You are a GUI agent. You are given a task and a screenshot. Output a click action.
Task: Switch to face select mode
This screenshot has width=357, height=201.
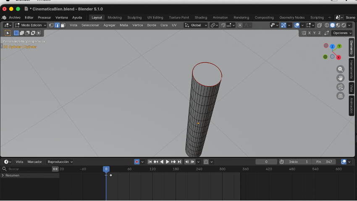[63, 25]
